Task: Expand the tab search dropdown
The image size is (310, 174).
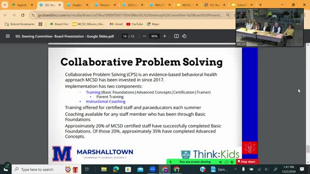Action: pos(4,5)
